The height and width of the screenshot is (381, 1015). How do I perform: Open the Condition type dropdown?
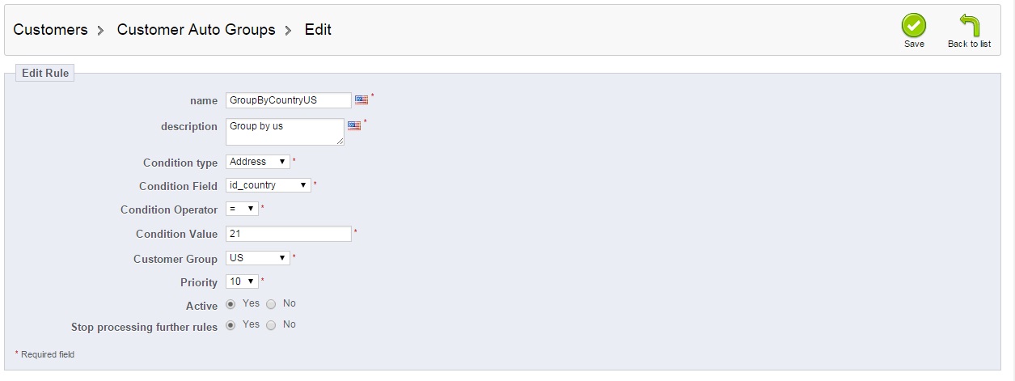click(257, 162)
